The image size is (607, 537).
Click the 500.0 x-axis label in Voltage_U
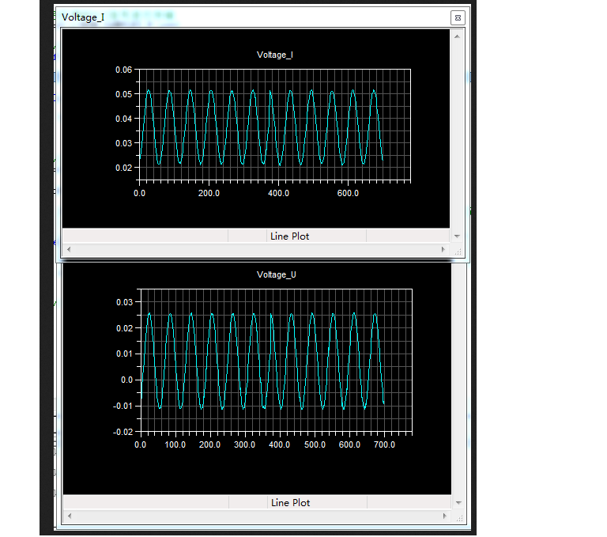(315, 444)
